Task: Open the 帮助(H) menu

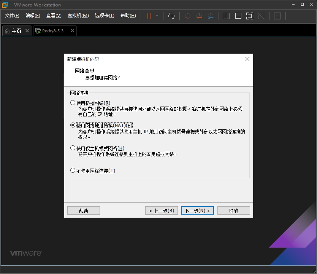Action: [x=128, y=16]
